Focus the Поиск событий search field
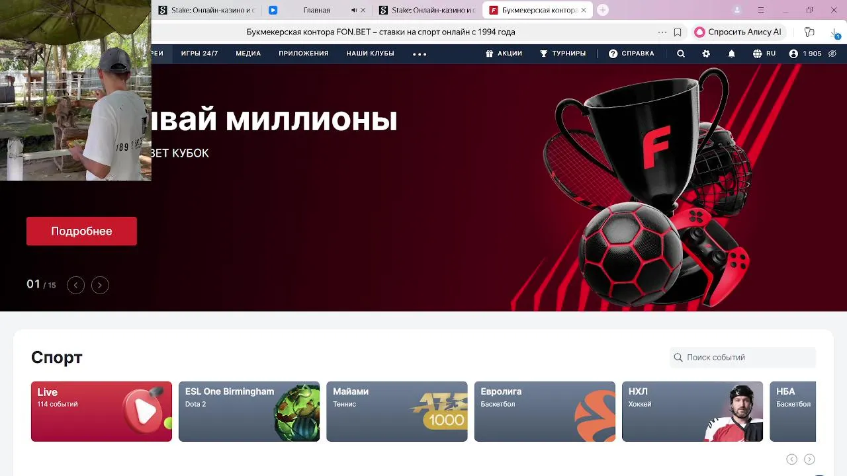The width and height of the screenshot is (847, 476). (x=742, y=357)
